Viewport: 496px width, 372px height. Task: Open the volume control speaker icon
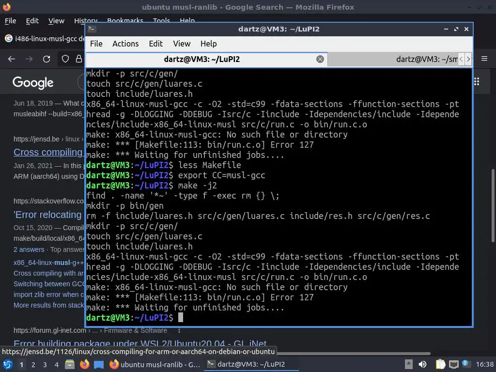click(422, 364)
